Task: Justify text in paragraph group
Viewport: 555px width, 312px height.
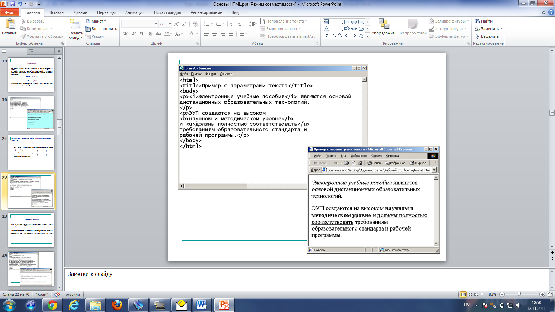Action: click(x=231, y=34)
